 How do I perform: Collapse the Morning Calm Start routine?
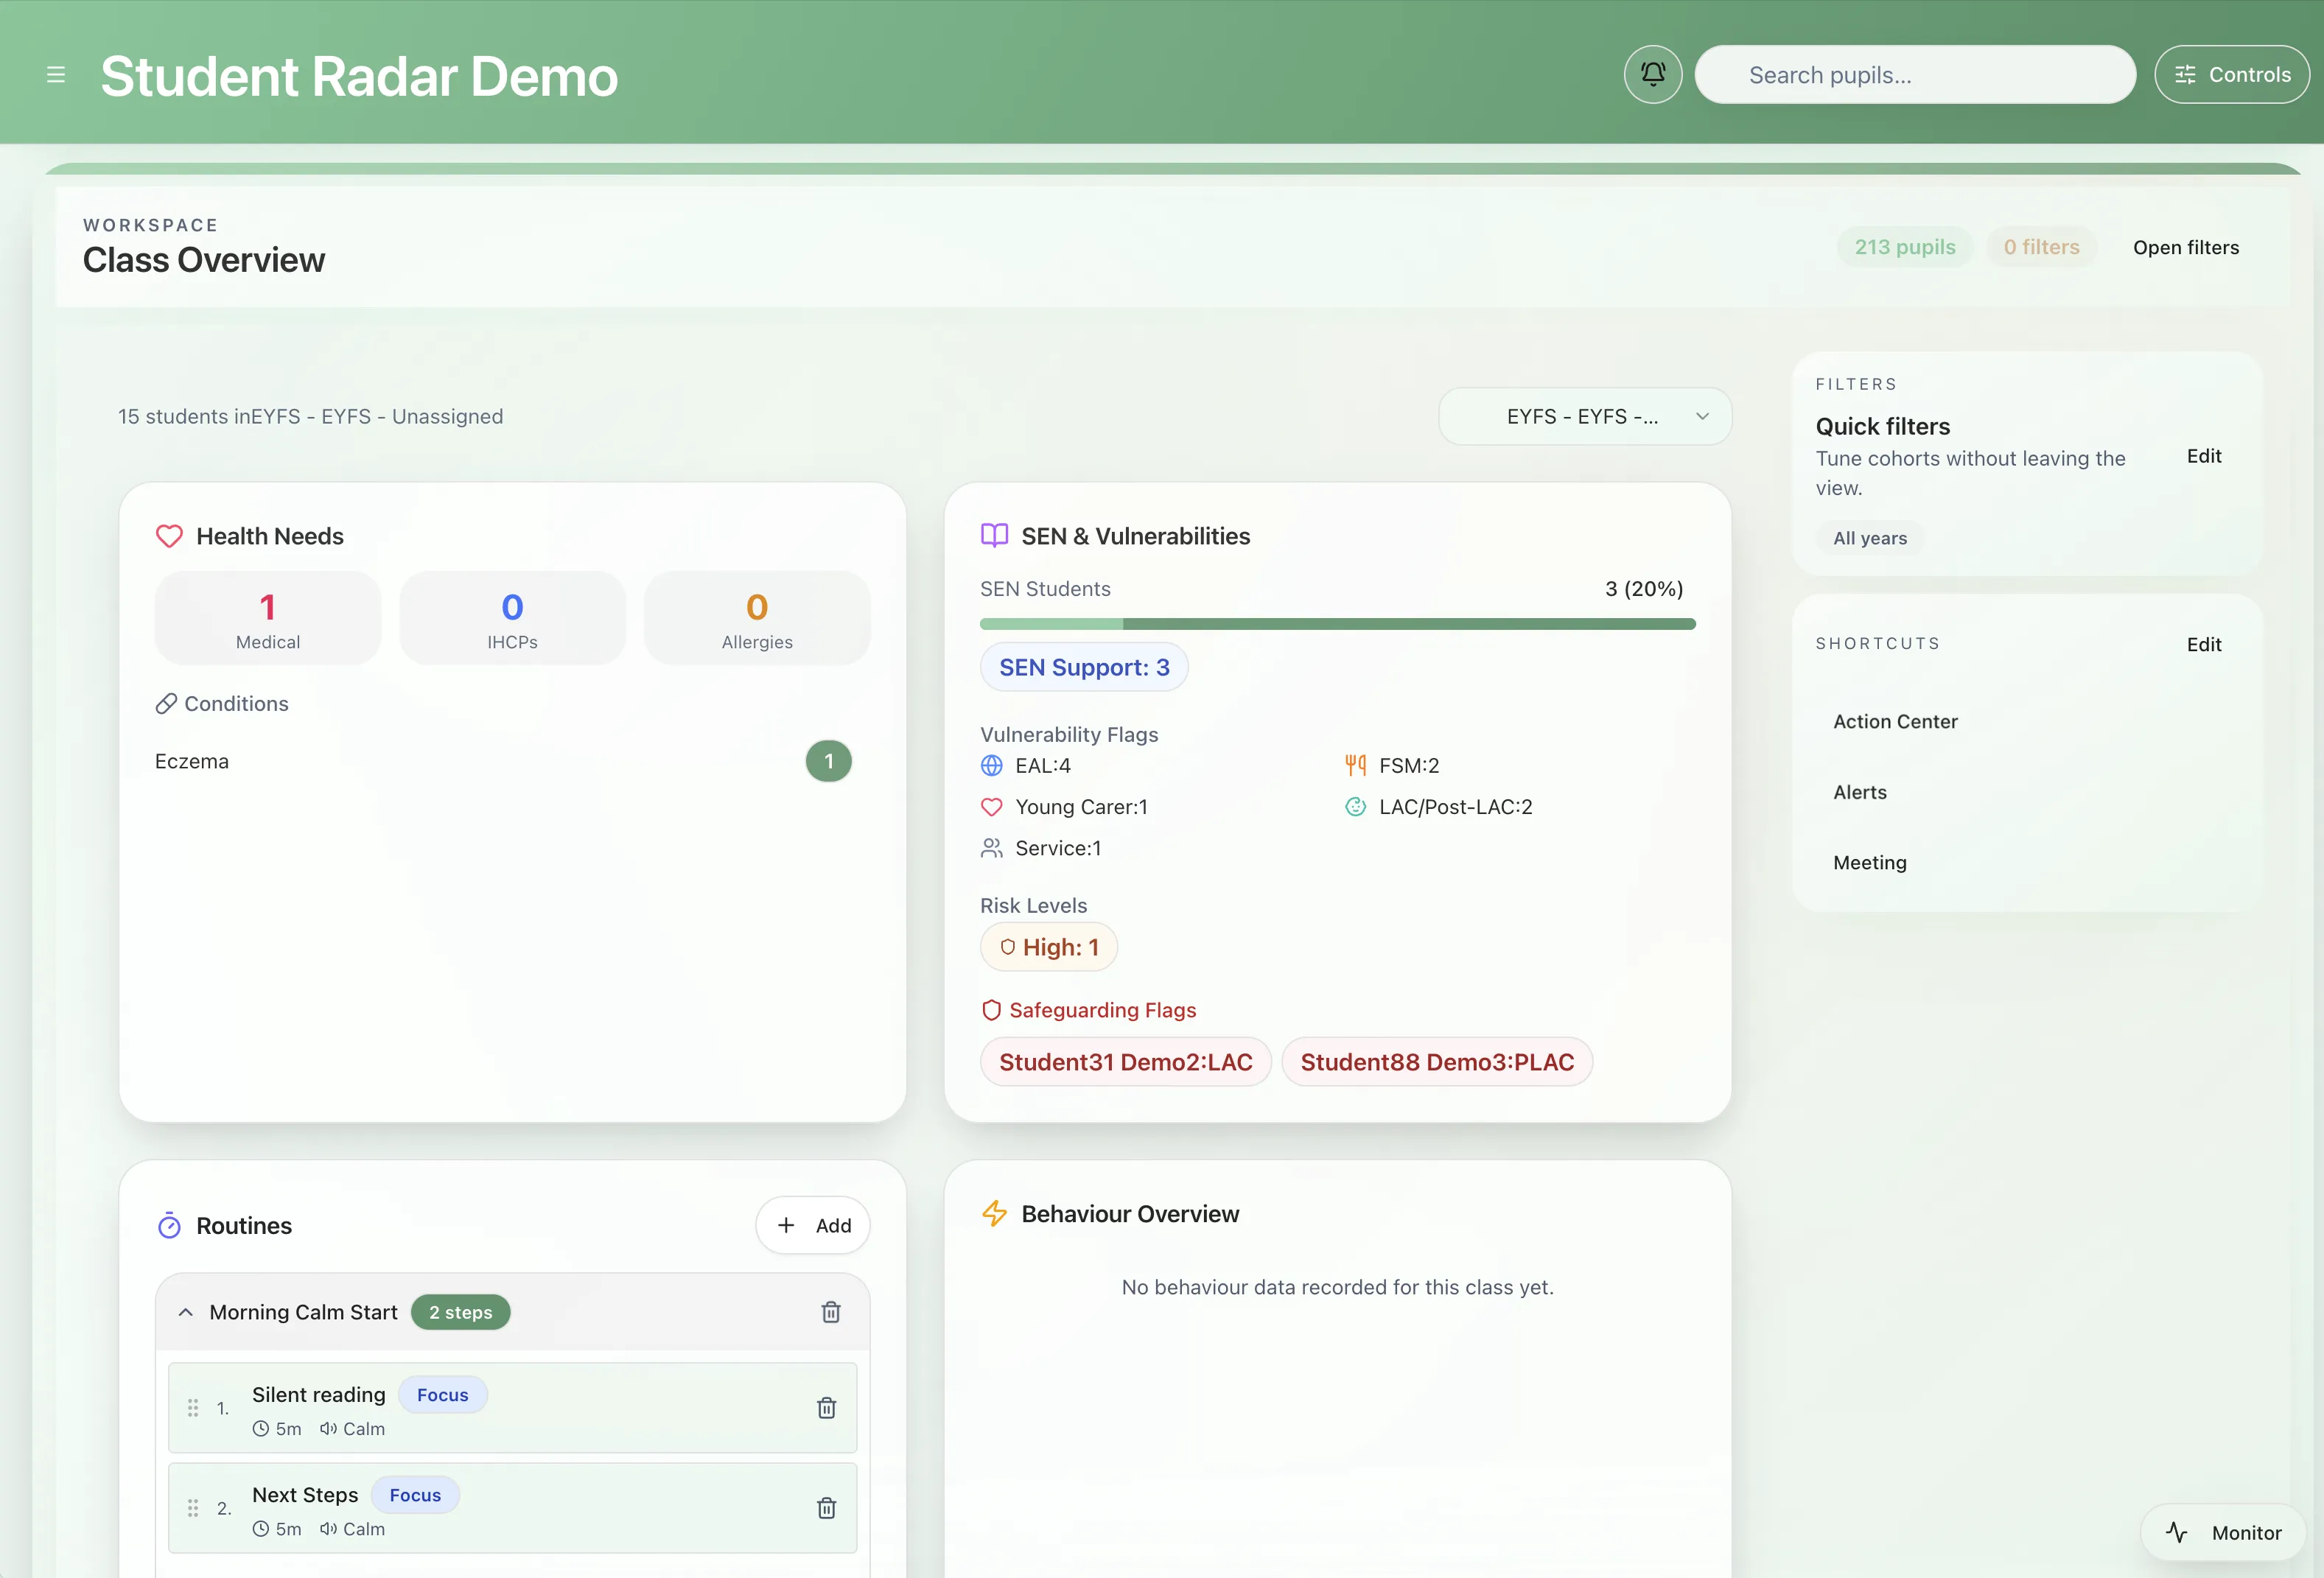pos(185,1312)
